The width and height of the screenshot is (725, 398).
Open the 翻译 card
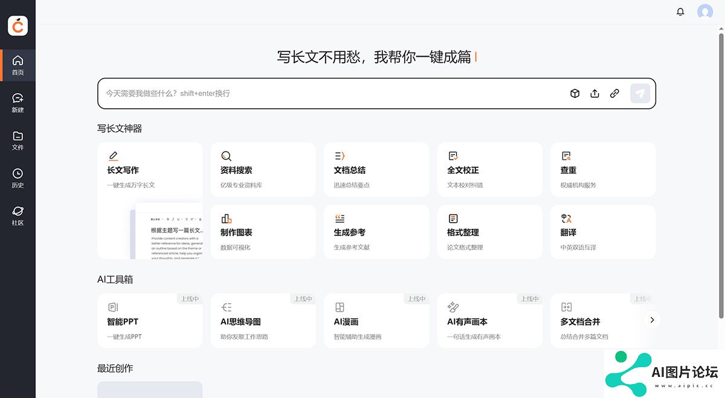[603, 232]
